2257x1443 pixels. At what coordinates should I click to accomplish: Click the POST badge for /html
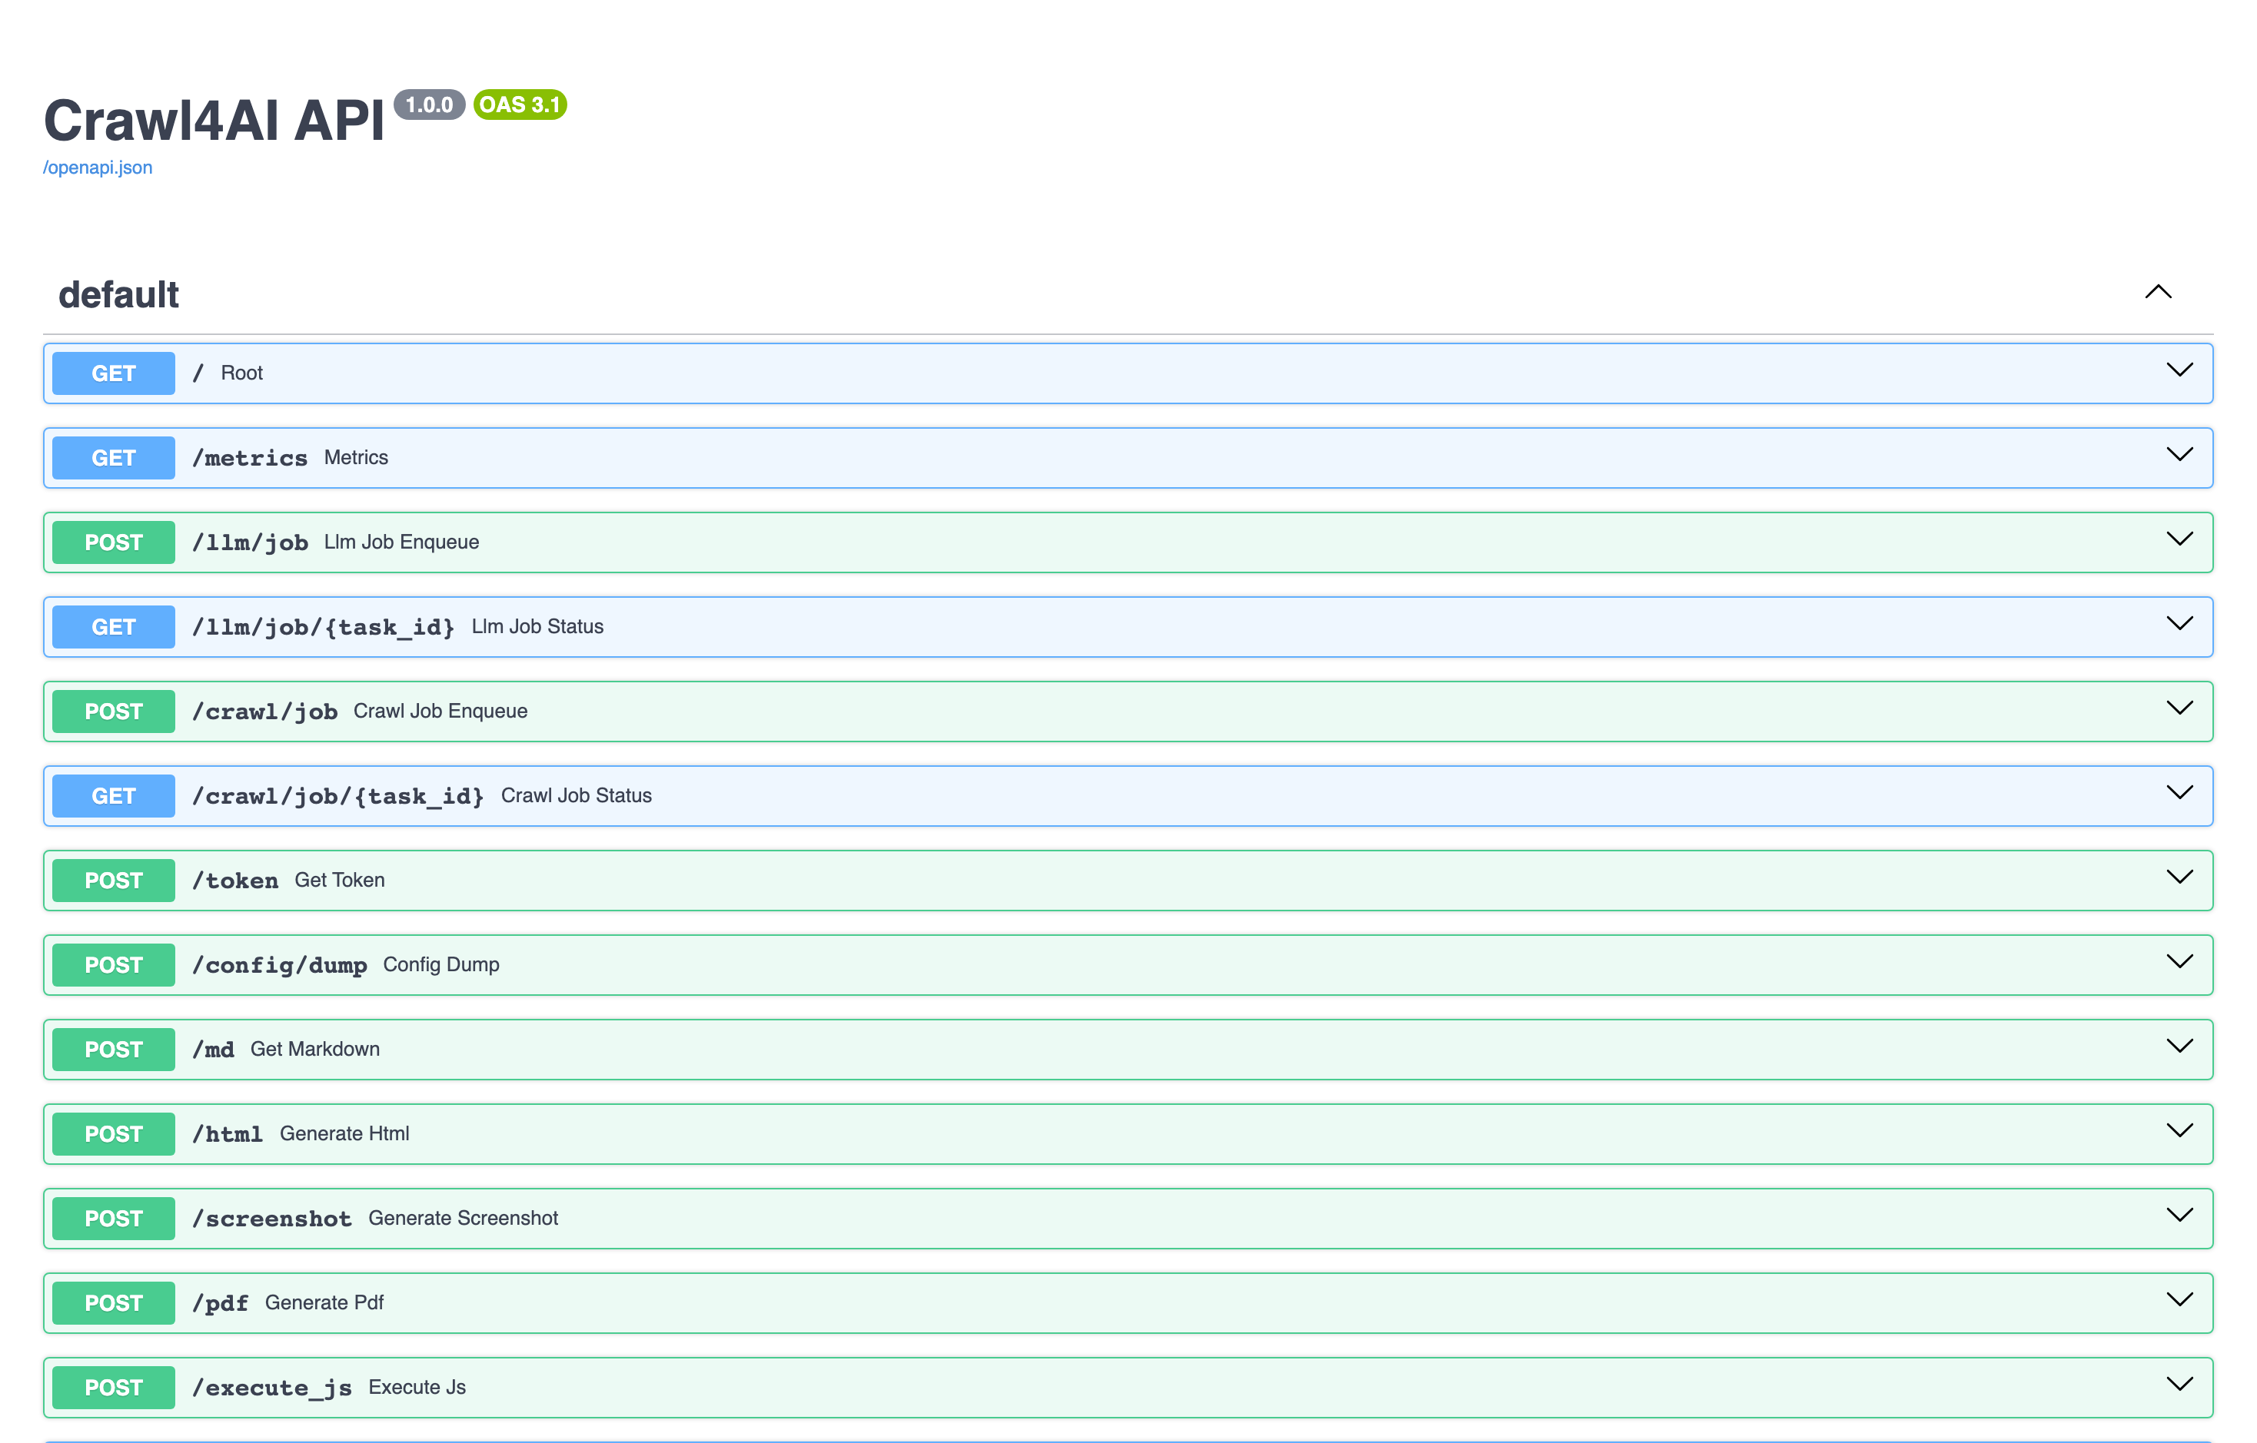pyautogui.click(x=114, y=1134)
